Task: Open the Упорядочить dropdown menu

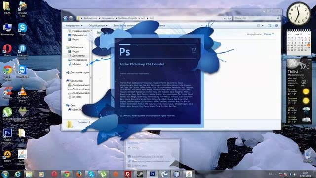Action: (x=74, y=26)
